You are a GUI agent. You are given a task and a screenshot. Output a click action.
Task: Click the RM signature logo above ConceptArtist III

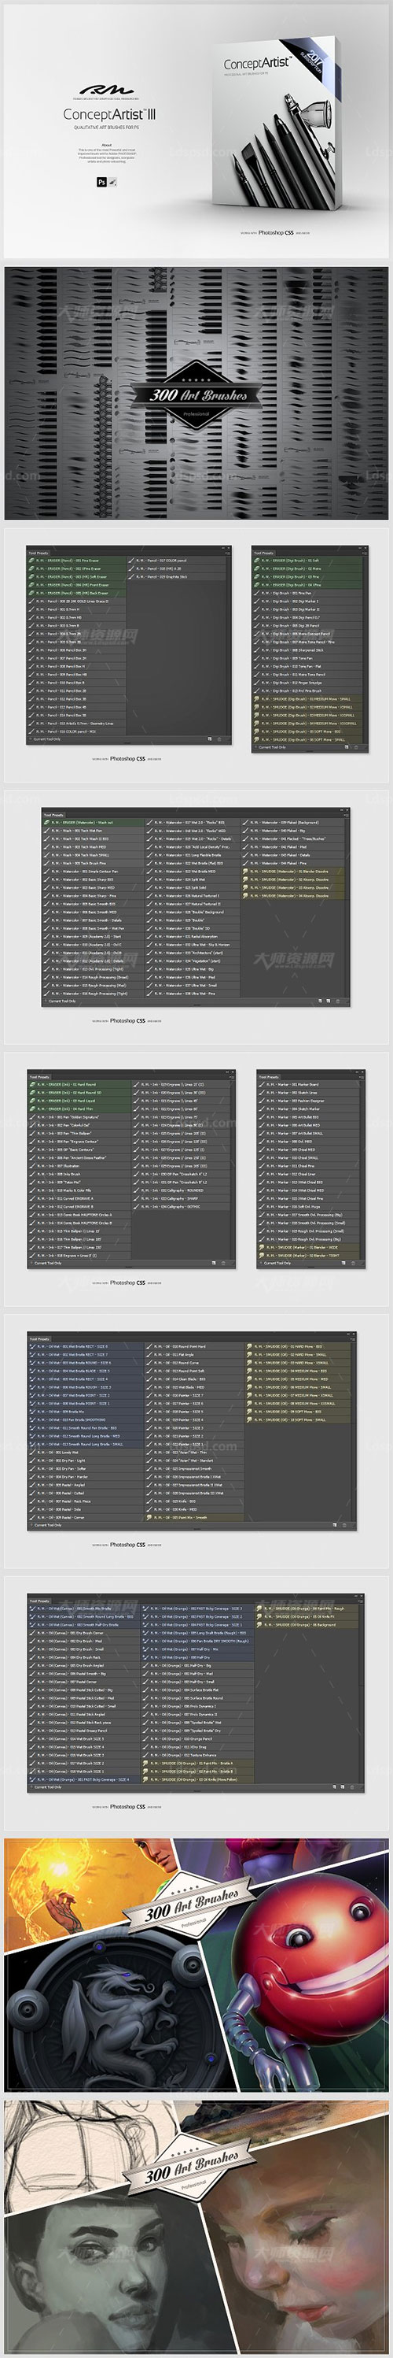108,91
